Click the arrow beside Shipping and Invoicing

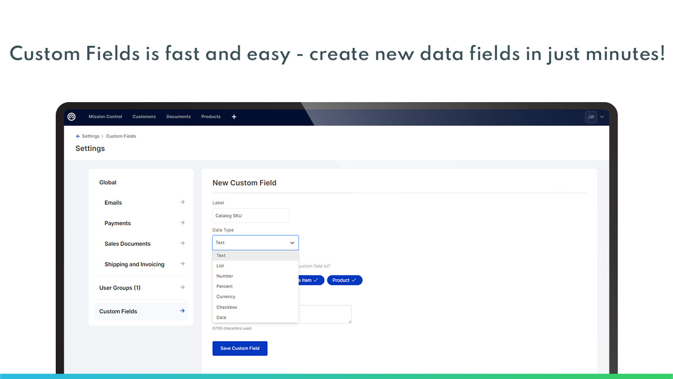[x=182, y=264]
